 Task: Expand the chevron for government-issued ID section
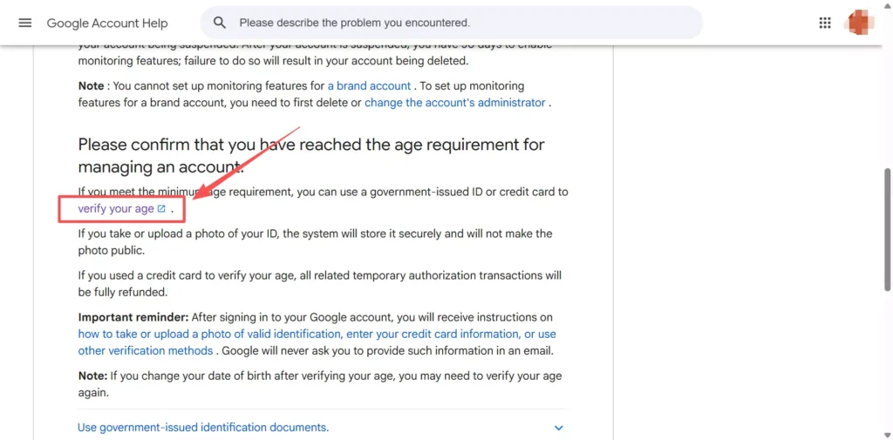(x=559, y=428)
